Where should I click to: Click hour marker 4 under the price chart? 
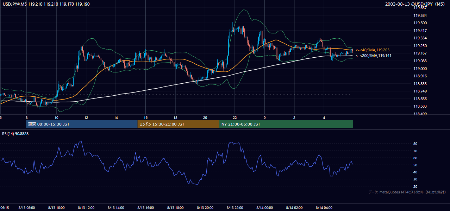[x=324, y=117]
